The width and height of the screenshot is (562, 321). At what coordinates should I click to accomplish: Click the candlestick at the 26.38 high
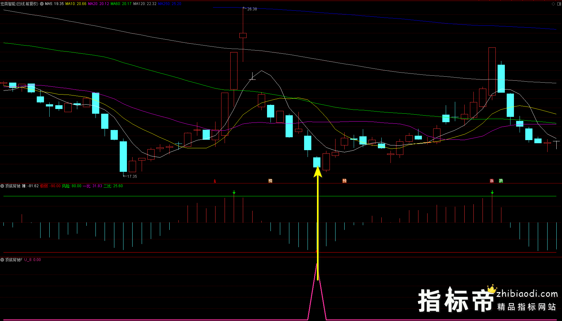(243, 35)
